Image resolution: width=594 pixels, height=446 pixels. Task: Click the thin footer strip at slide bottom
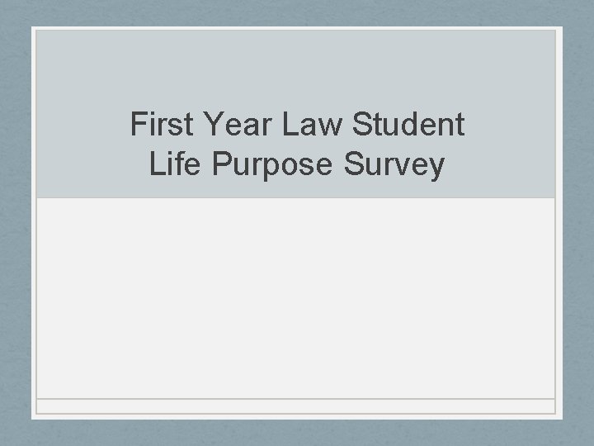(297, 406)
